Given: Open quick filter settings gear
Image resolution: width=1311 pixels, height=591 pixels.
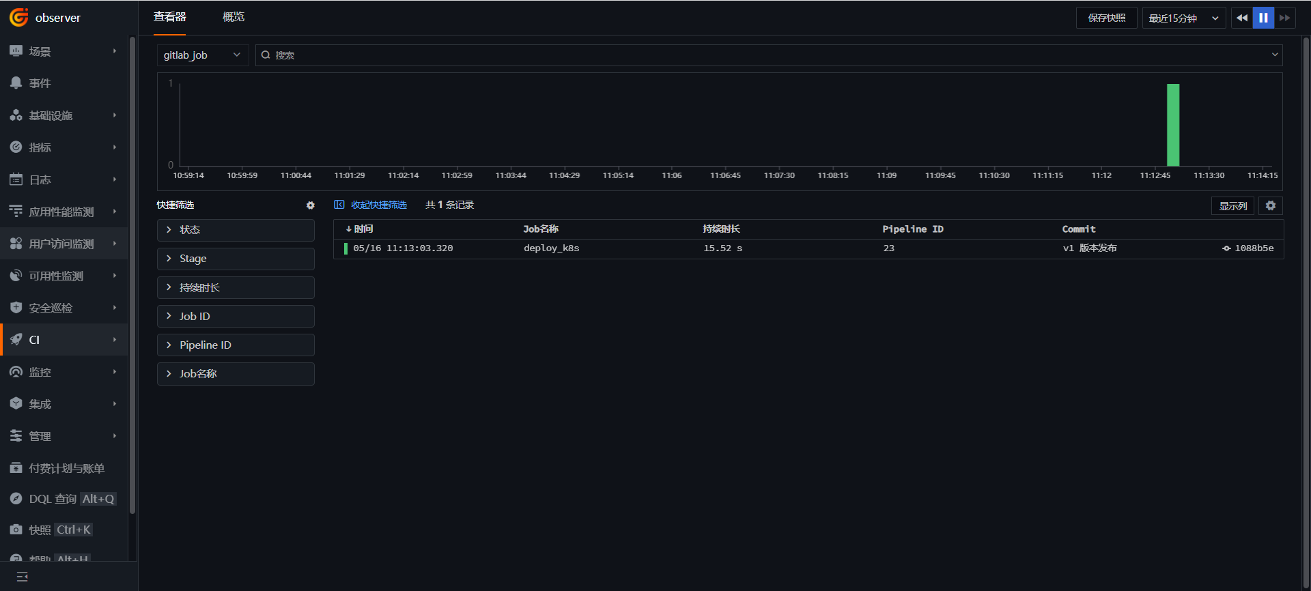Looking at the screenshot, I should pyautogui.click(x=311, y=205).
